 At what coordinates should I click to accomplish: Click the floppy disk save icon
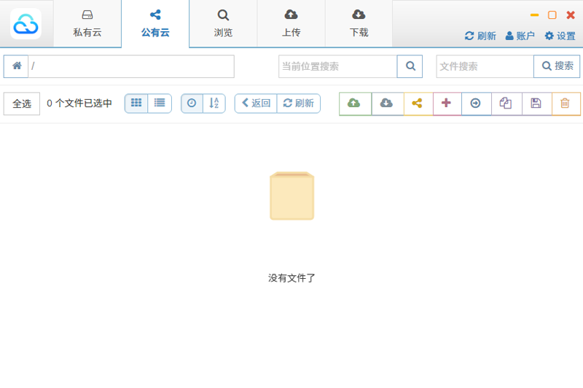536,103
